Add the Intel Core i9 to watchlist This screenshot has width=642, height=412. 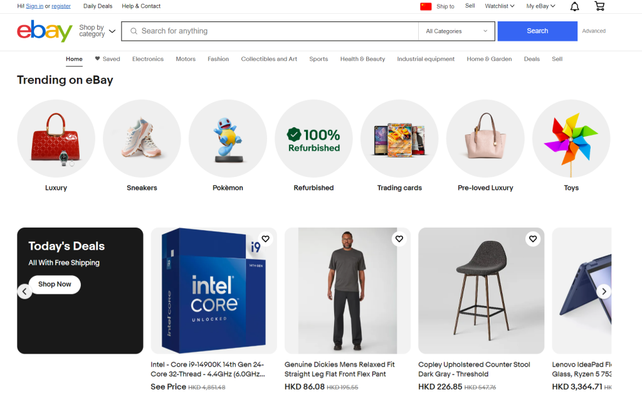click(x=265, y=239)
